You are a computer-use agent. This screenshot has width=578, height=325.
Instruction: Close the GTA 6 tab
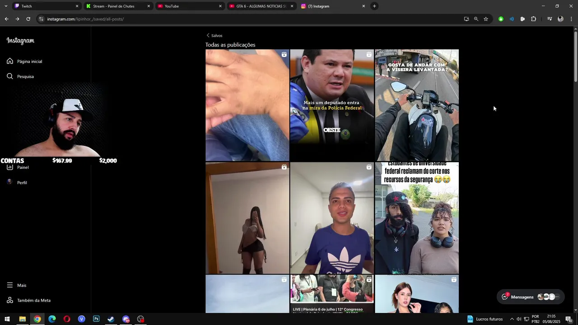coord(292,6)
